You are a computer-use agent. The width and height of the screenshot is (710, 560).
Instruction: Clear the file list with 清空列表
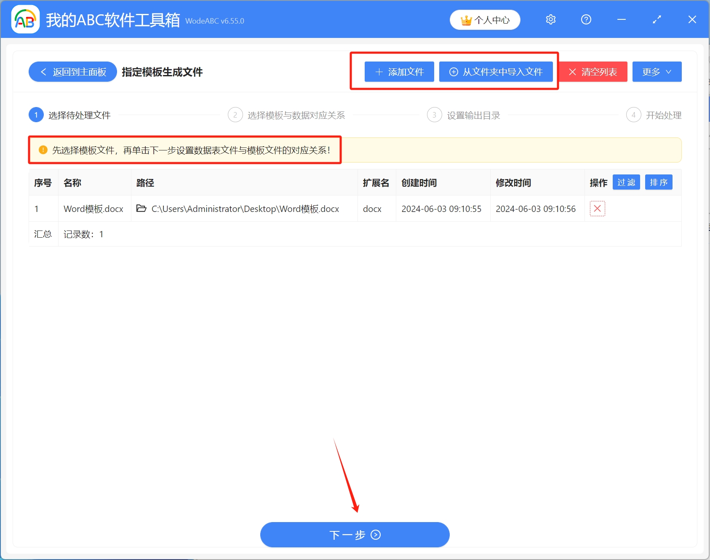(x=593, y=72)
